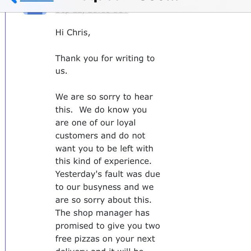The height and width of the screenshot is (251, 251).
Task: Tap the vertical purple quote bar
Action: pyautogui.click(x=5, y=132)
